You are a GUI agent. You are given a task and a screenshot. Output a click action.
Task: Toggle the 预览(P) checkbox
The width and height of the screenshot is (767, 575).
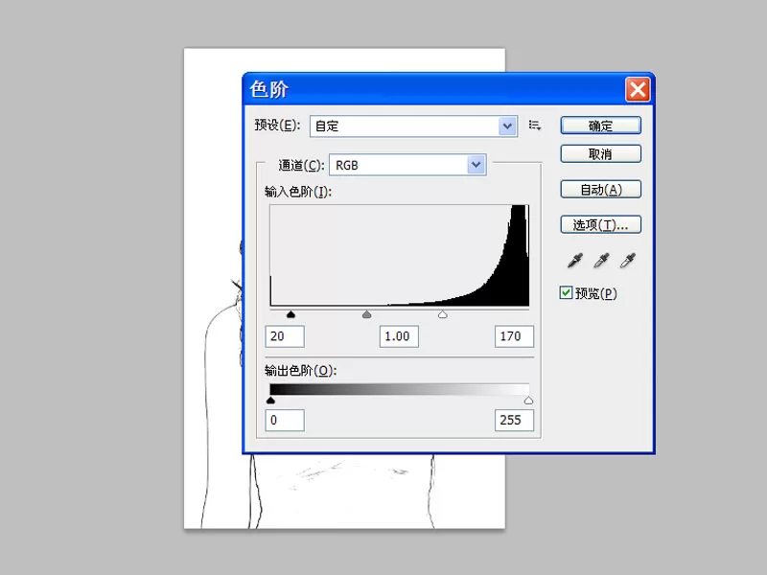click(x=566, y=292)
